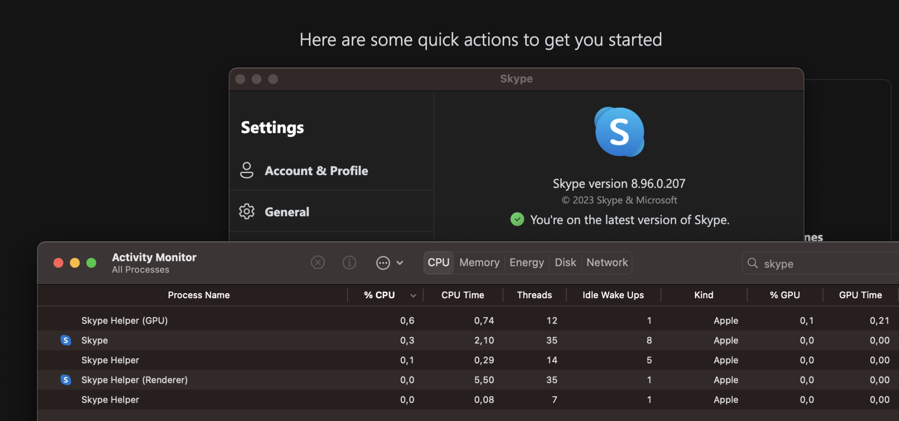Click the ellipsis more-actions icon in Activity Monitor

(383, 263)
